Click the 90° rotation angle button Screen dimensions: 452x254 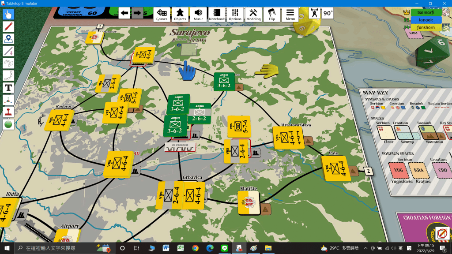[x=328, y=13]
